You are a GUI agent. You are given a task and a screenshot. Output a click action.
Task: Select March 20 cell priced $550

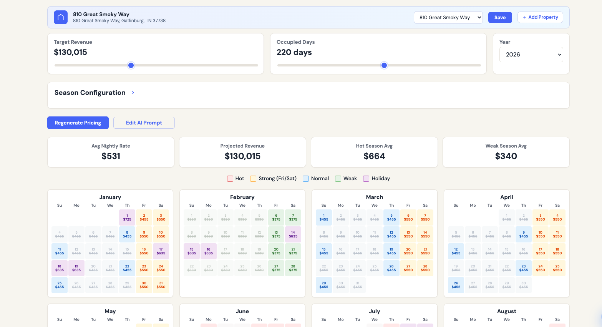[x=408, y=251]
